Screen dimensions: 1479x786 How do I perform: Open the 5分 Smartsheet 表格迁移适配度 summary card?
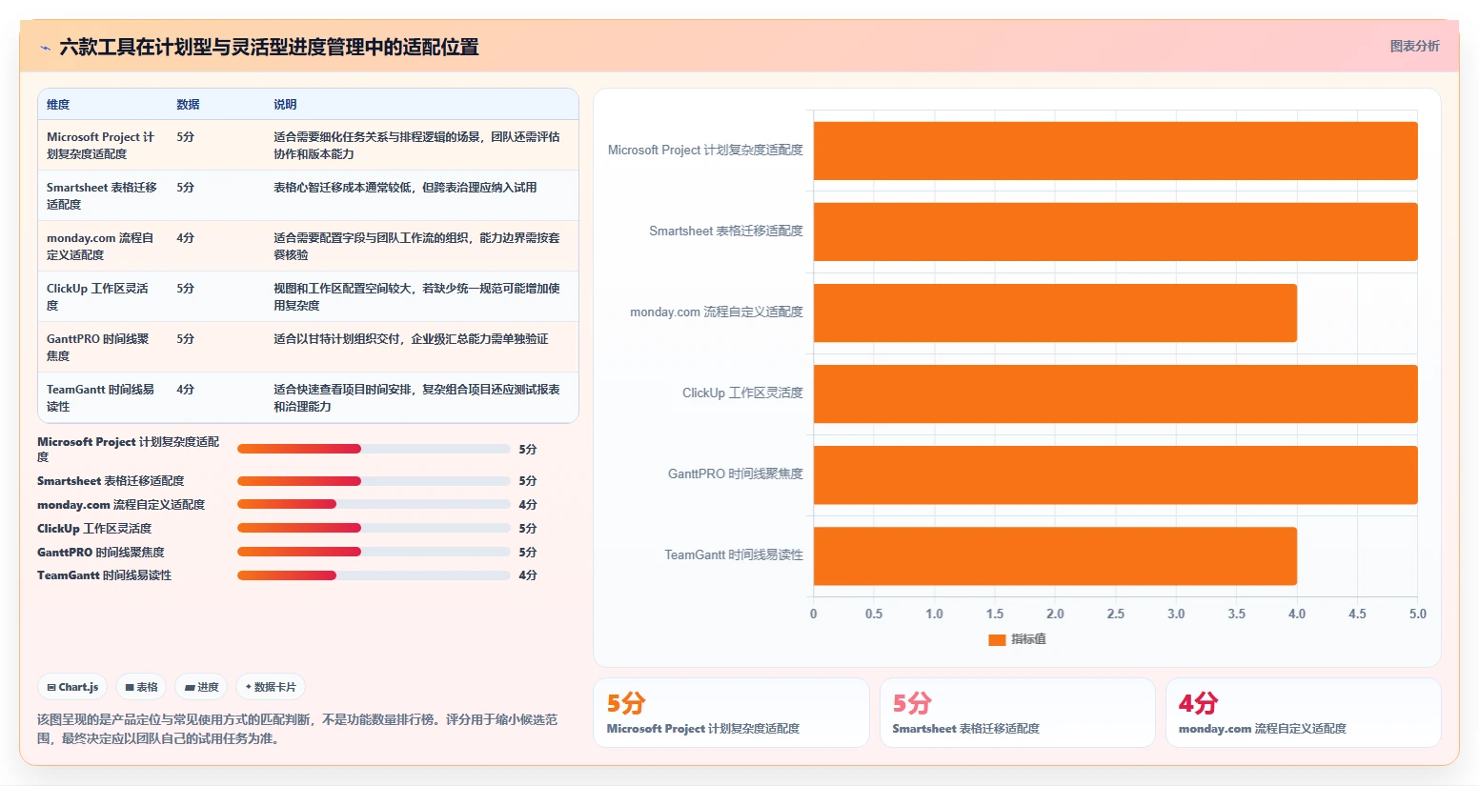click(x=1017, y=713)
